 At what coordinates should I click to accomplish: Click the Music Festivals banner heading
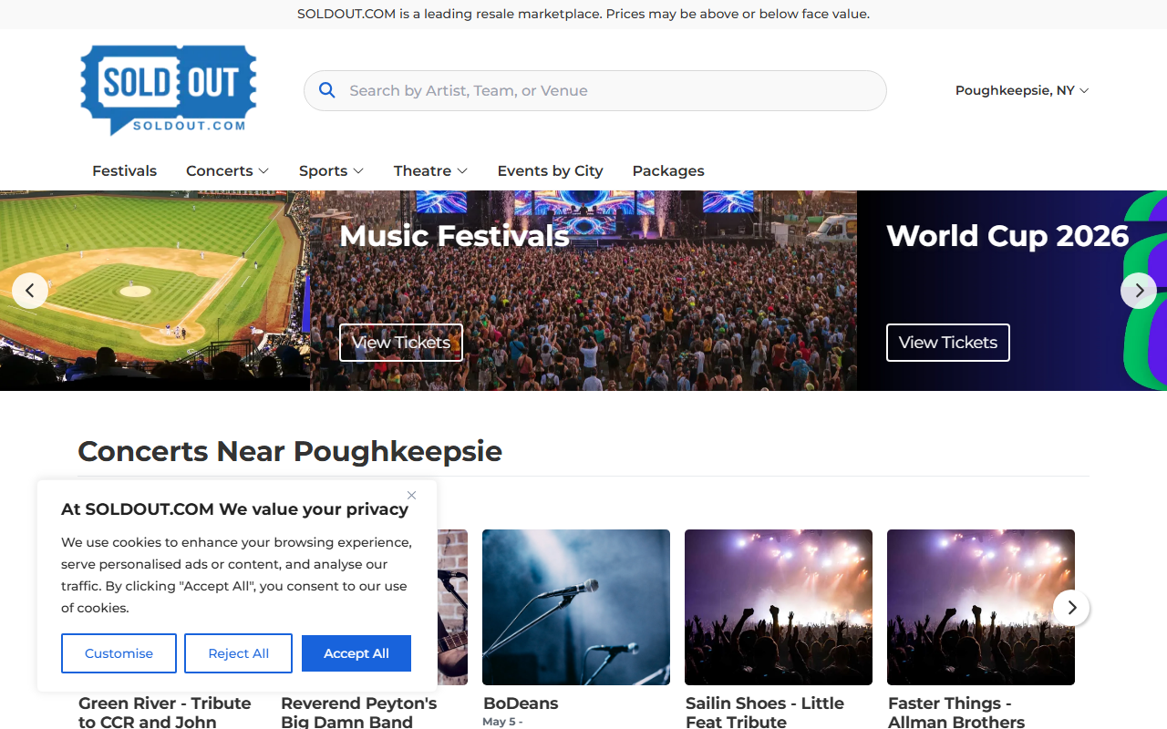coord(454,236)
